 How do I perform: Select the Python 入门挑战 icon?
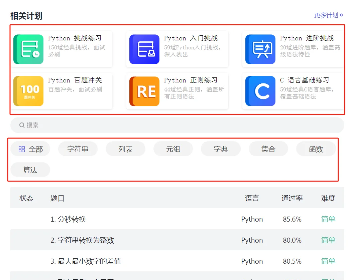pyautogui.click(x=144, y=48)
